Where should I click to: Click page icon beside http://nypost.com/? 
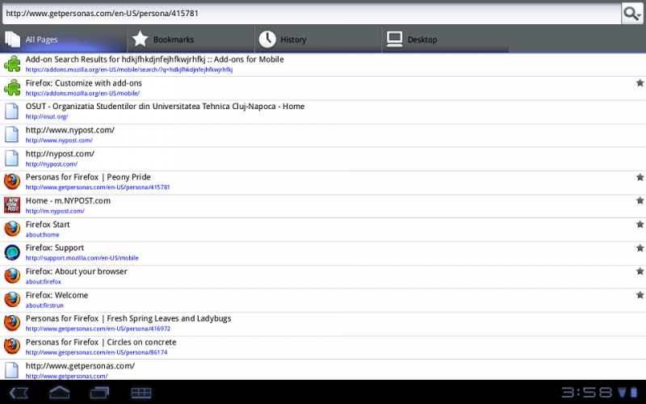[x=11, y=158]
